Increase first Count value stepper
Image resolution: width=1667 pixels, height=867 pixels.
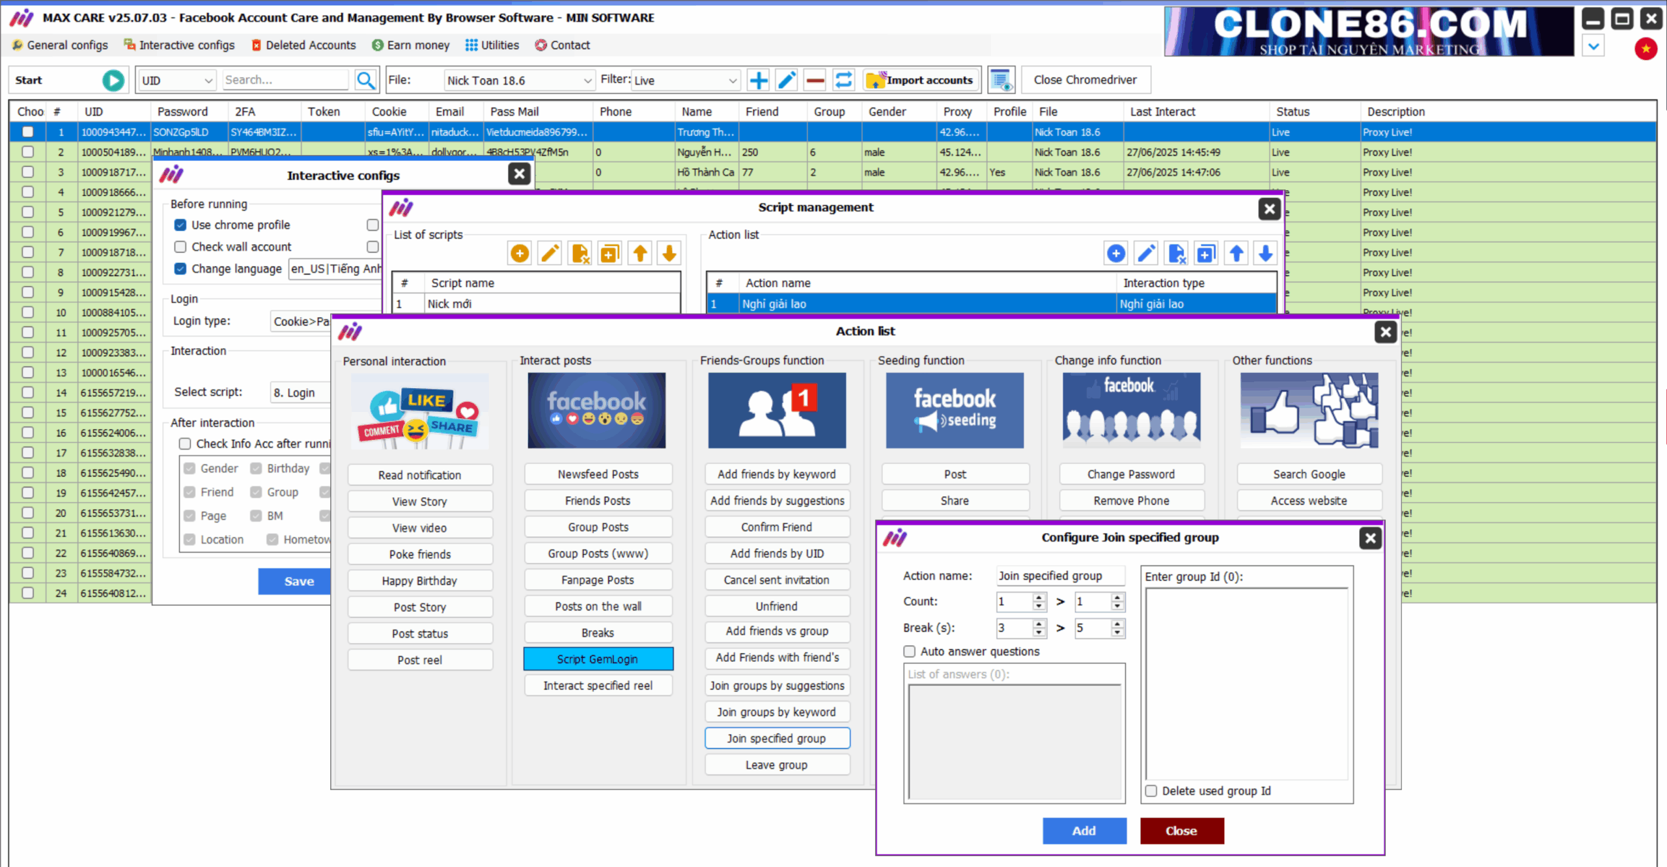(x=1039, y=598)
